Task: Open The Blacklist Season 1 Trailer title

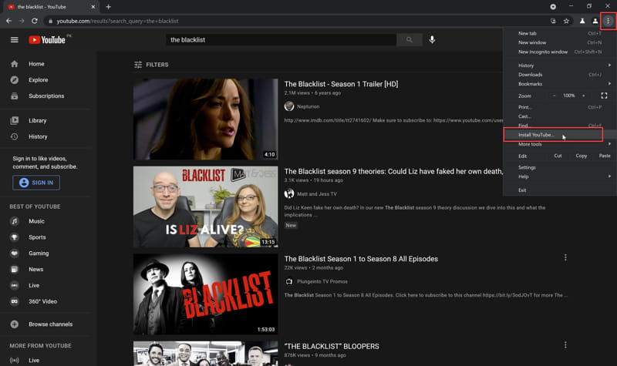Action: pos(341,84)
